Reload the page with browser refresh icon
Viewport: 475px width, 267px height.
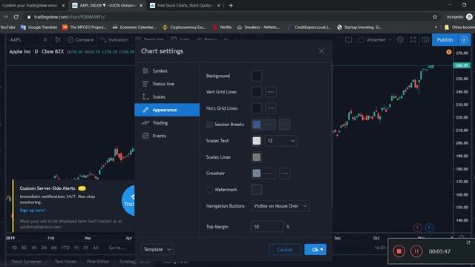coord(16,17)
